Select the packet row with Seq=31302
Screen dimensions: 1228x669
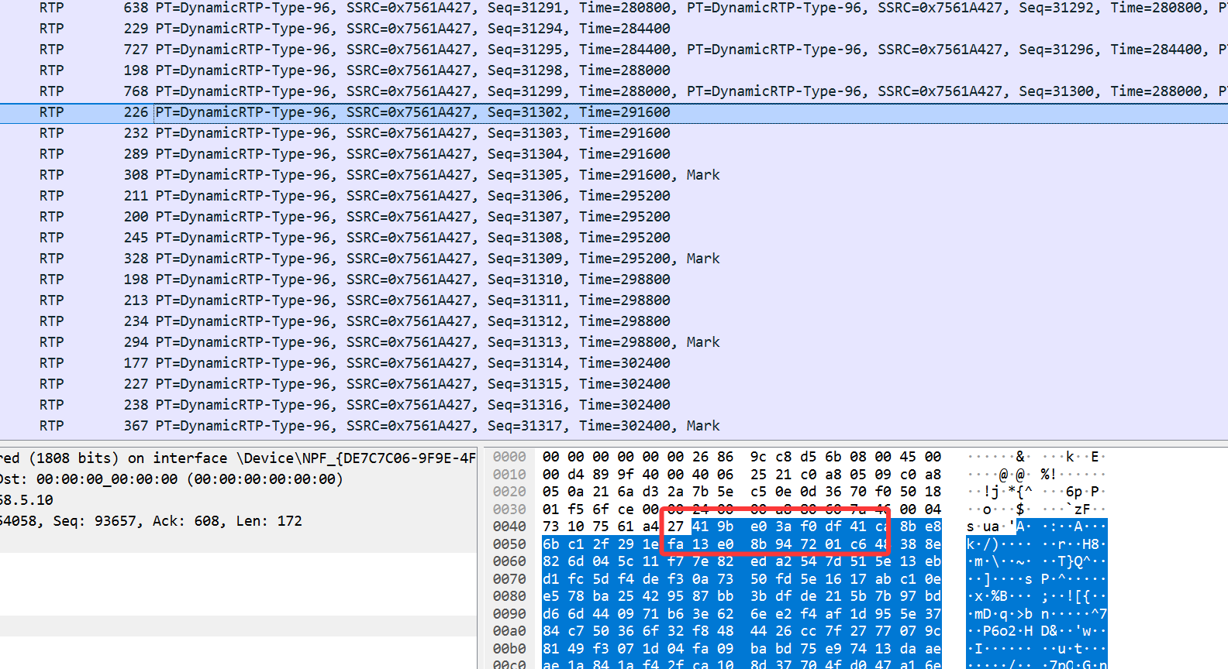click(614, 112)
